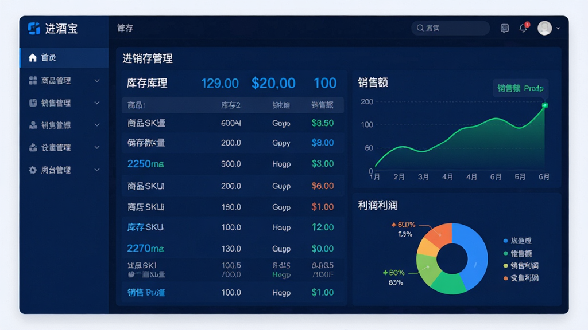Click the $0.00 price cell

pyautogui.click(x=323, y=249)
